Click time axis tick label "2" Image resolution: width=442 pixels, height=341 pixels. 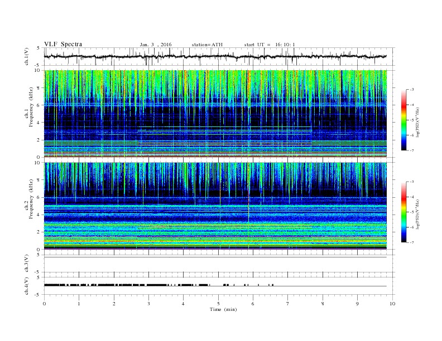(114, 304)
